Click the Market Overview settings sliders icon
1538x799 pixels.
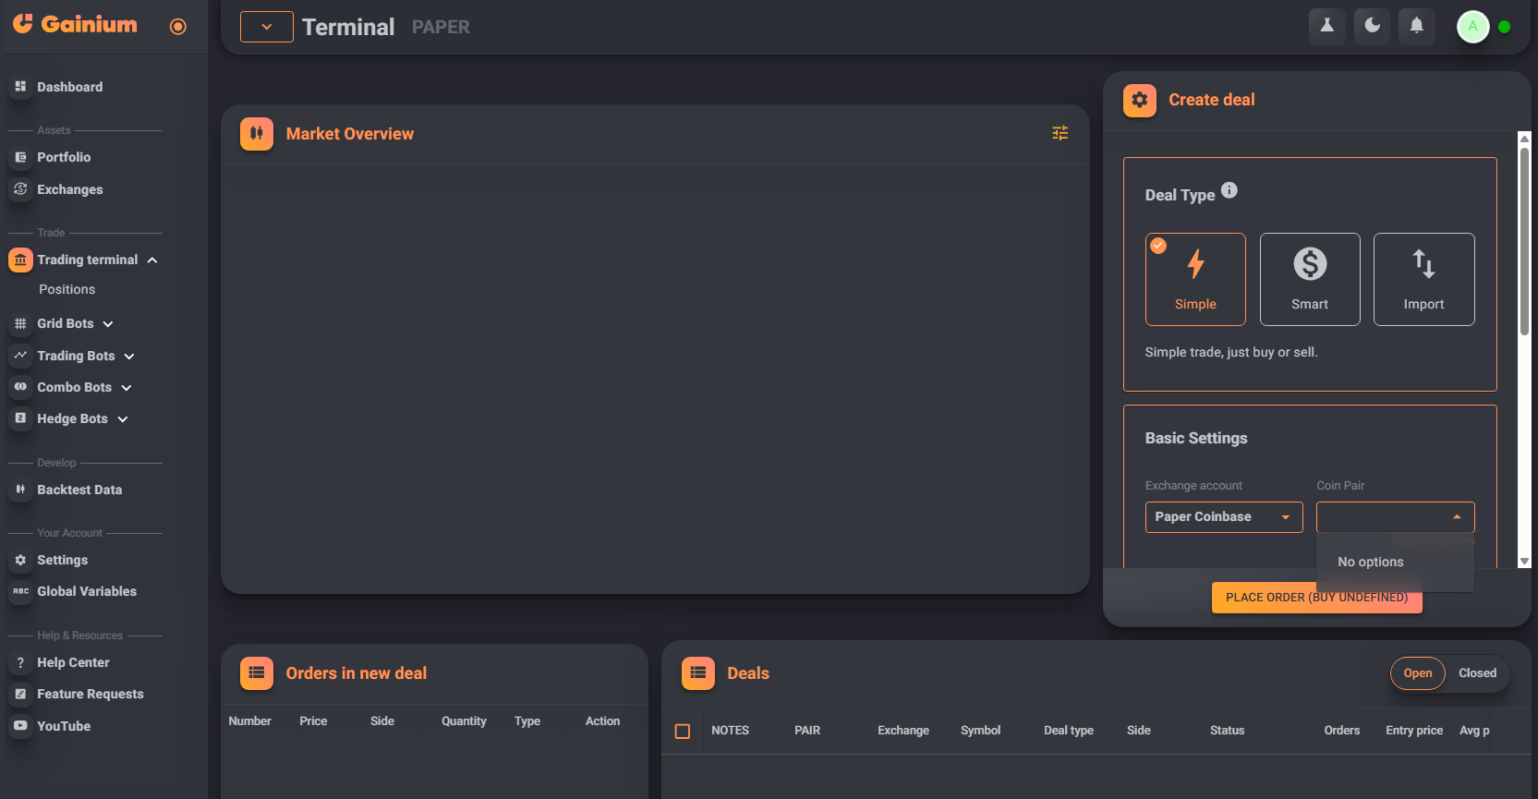pyautogui.click(x=1060, y=133)
